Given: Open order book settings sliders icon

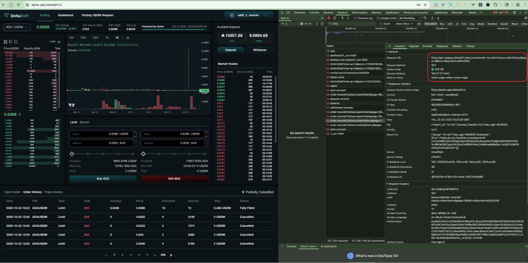Looking at the screenshot, I should (x=59, y=42).
